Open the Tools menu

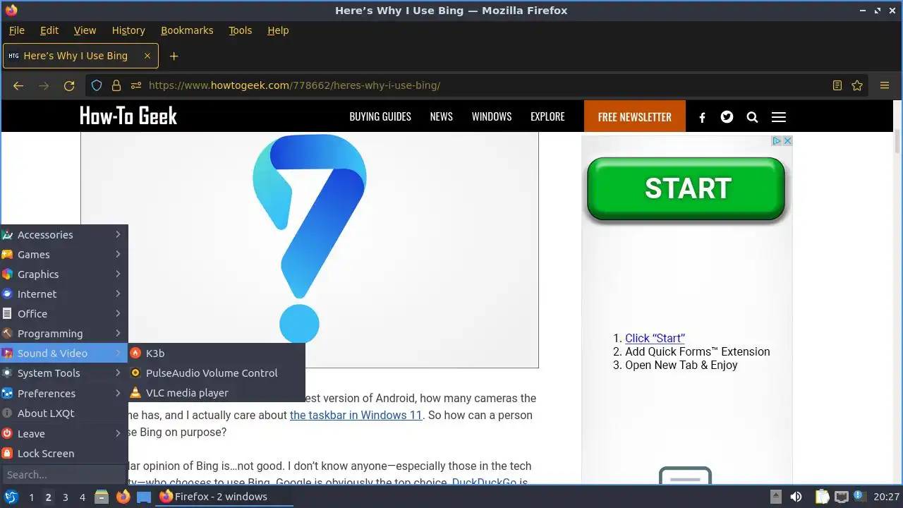[x=240, y=30]
